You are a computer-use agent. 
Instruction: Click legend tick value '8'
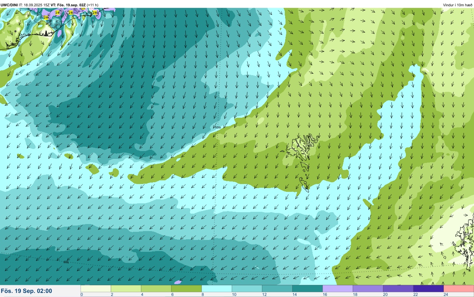pos(203,294)
